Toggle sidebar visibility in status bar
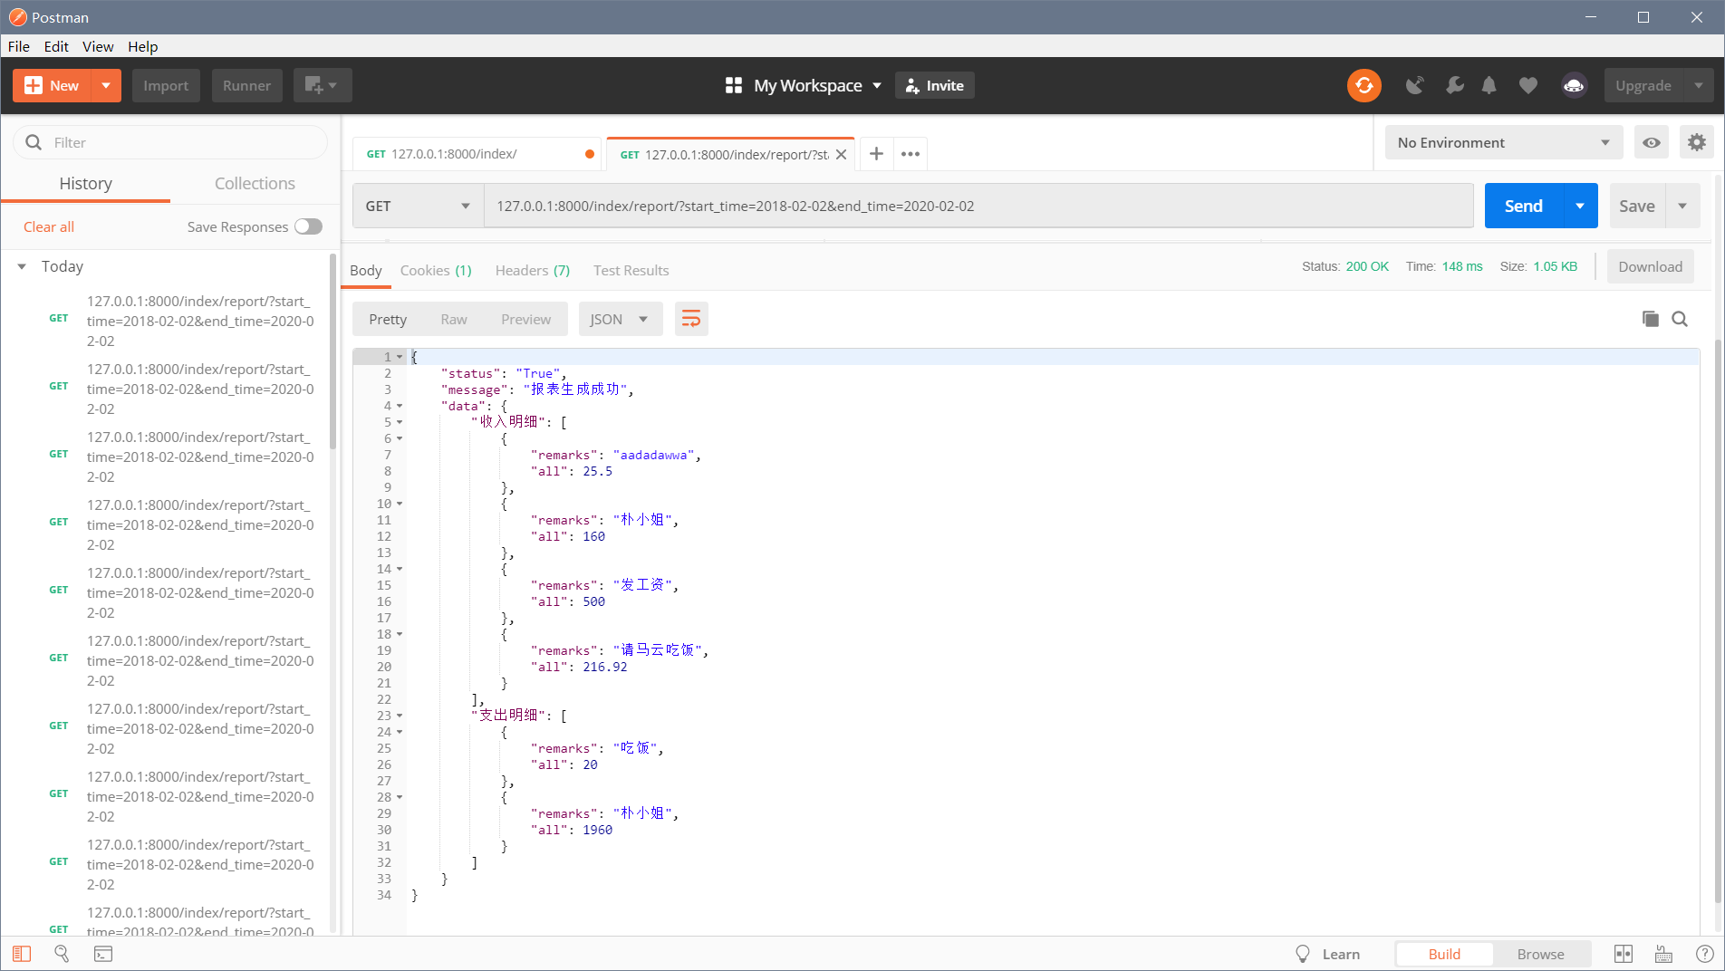Image resolution: width=1725 pixels, height=971 pixels. click(x=22, y=954)
